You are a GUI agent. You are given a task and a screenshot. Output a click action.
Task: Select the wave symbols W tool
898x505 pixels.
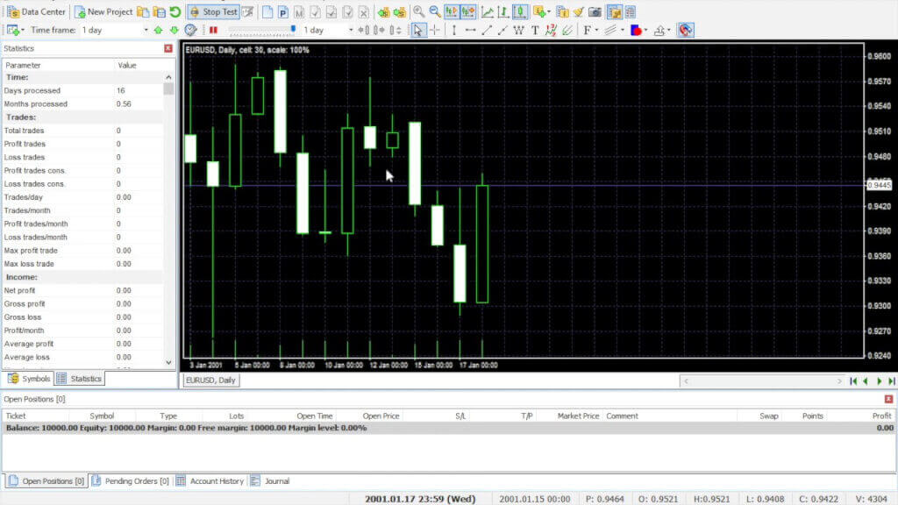click(519, 30)
